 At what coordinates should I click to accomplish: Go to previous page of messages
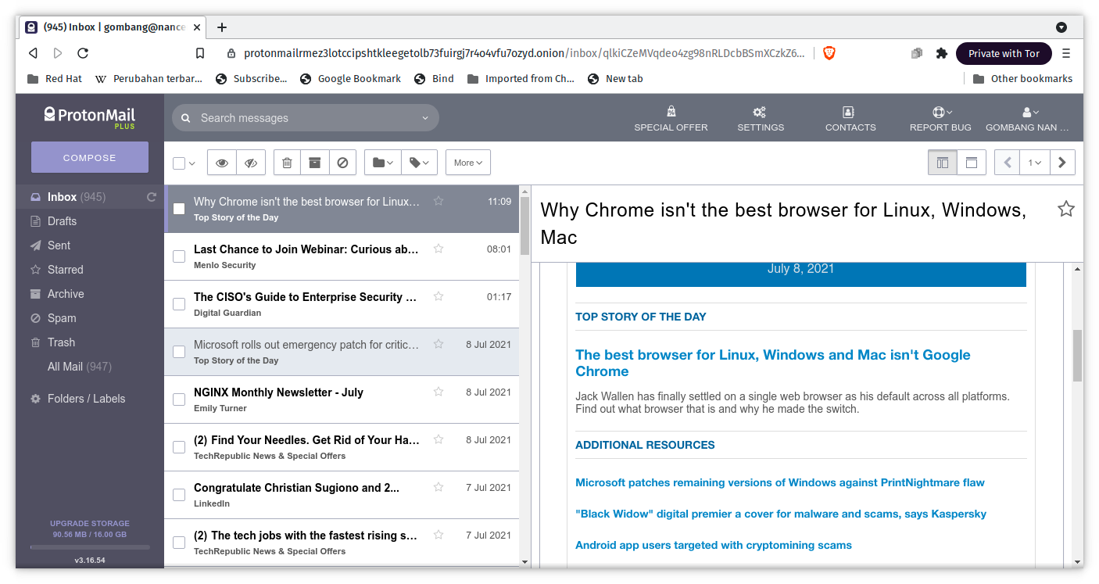[x=1008, y=163]
